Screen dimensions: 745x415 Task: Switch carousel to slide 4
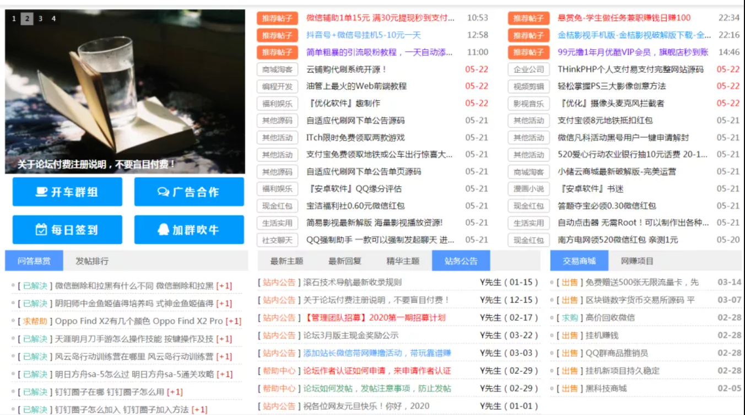53,19
